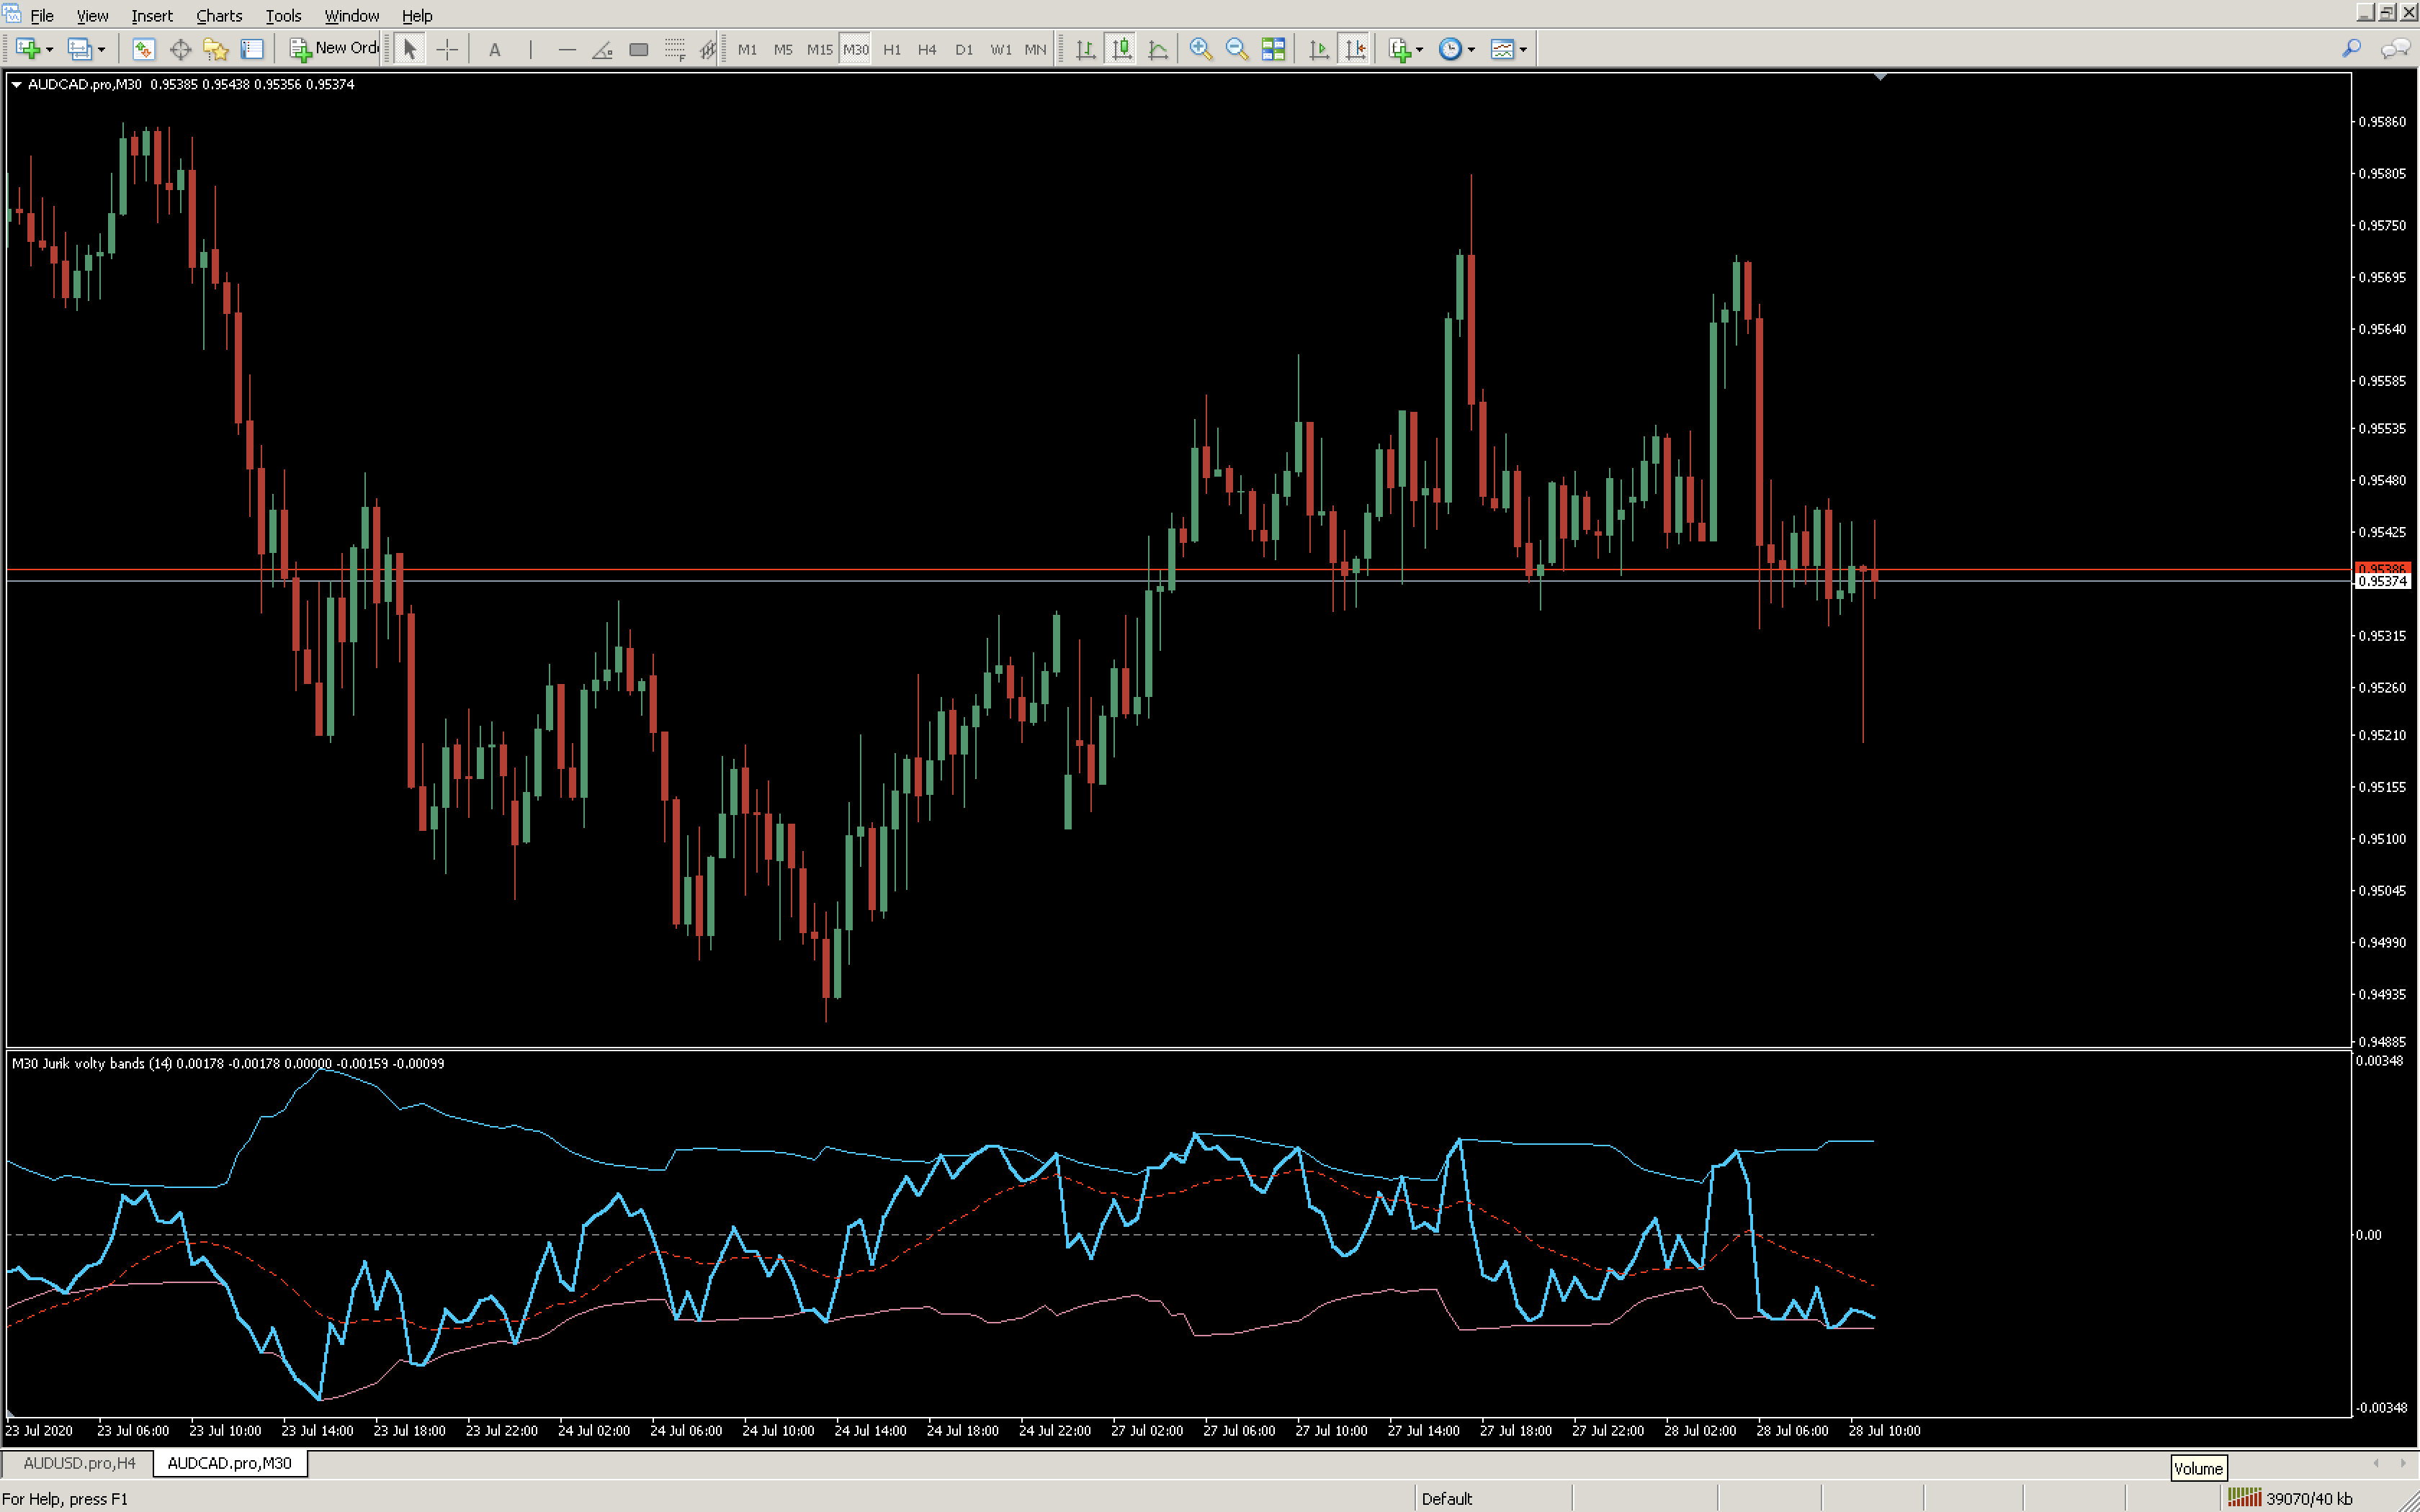Screen dimensions: 2420x1512
Task: Open the Market Watch star icon
Action: point(216,49)
